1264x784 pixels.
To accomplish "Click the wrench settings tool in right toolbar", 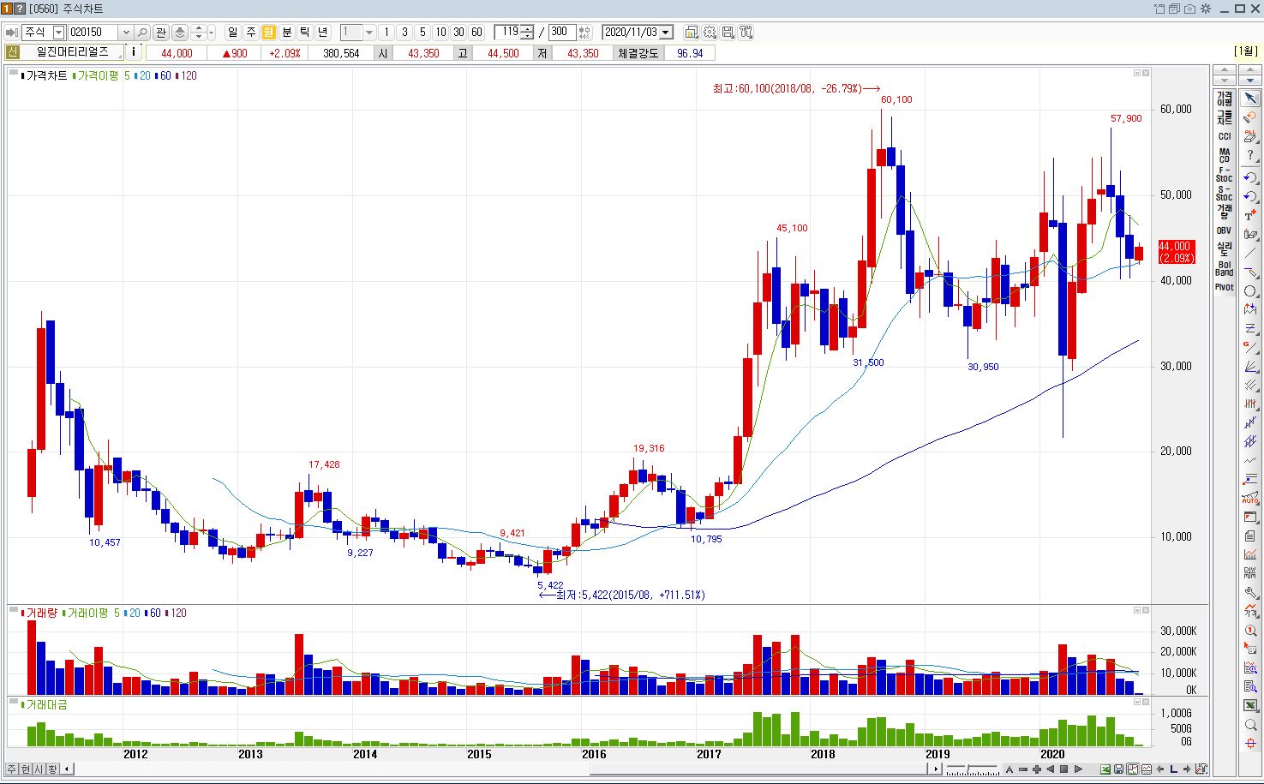I will [1251, 592].
